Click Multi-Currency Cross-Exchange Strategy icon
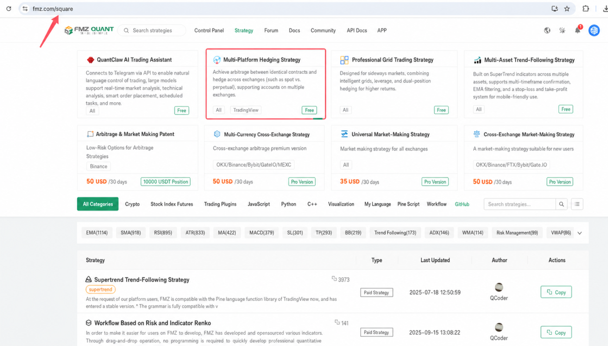The height and width of the screenshot is (346, 608). (217, 134)
